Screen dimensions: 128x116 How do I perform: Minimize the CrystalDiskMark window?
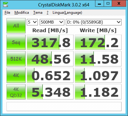(99, 4)
